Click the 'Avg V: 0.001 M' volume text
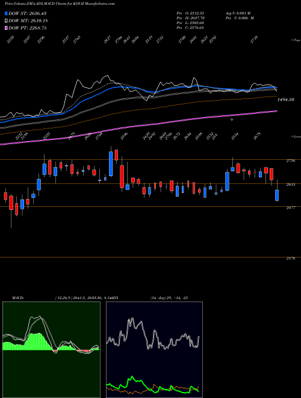 [238, 13]
